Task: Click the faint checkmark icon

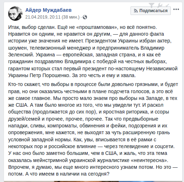Action: point(167,5)
